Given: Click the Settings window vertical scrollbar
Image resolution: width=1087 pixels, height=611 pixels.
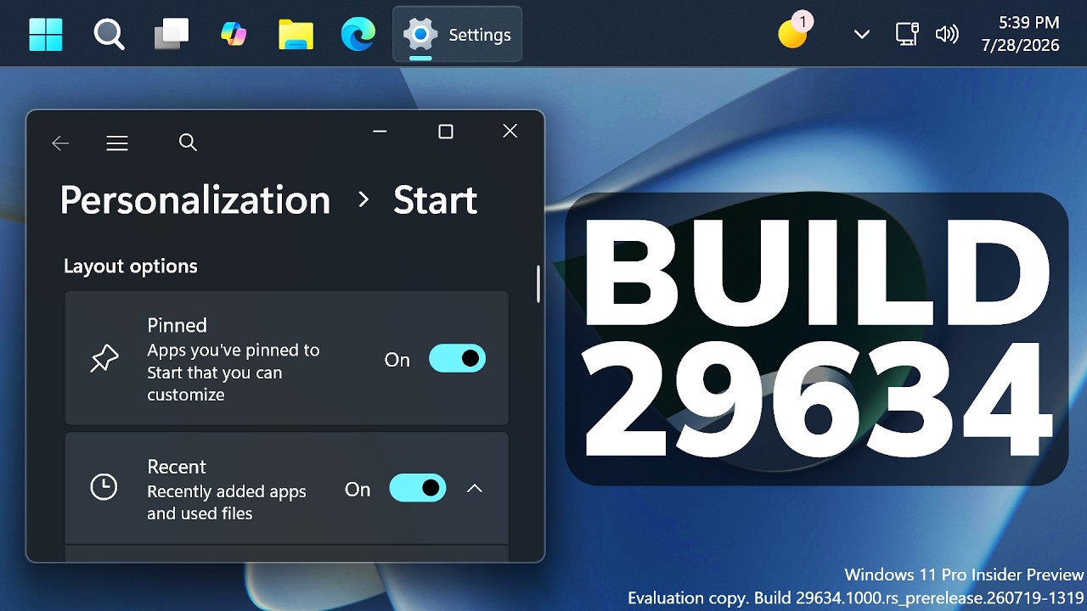Looking at the screenshot, I should click(x=538, y=284).
